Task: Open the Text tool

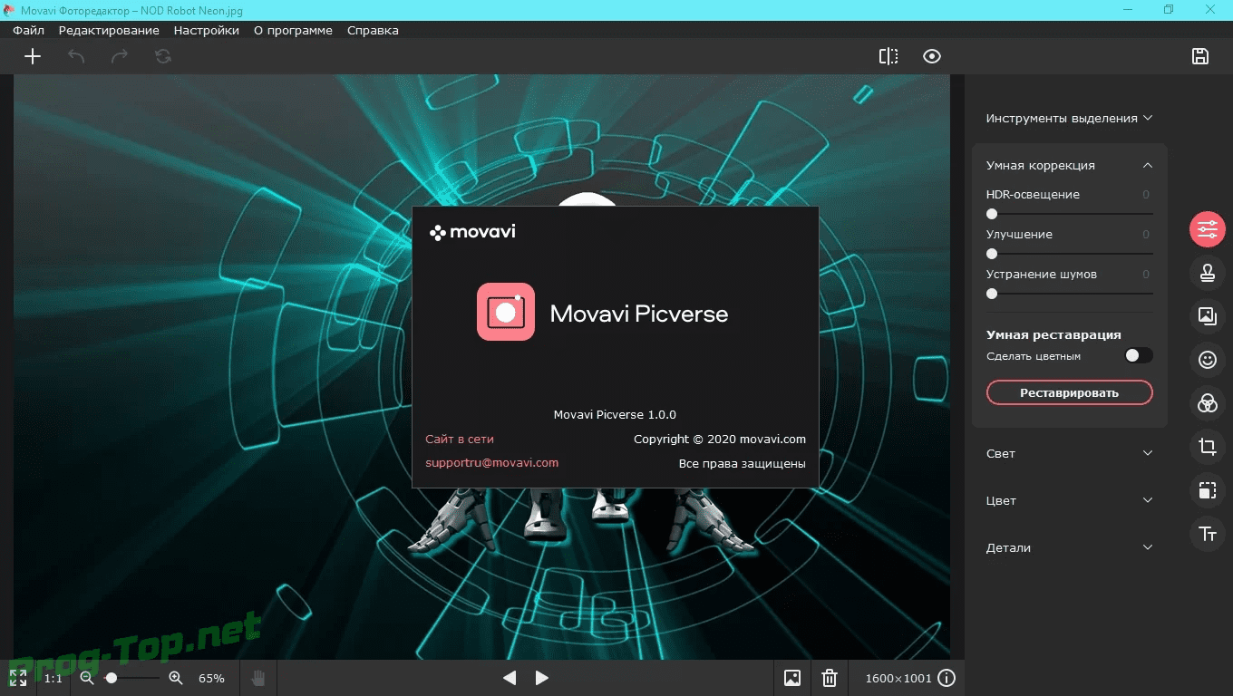Action: pos(1207,533)
